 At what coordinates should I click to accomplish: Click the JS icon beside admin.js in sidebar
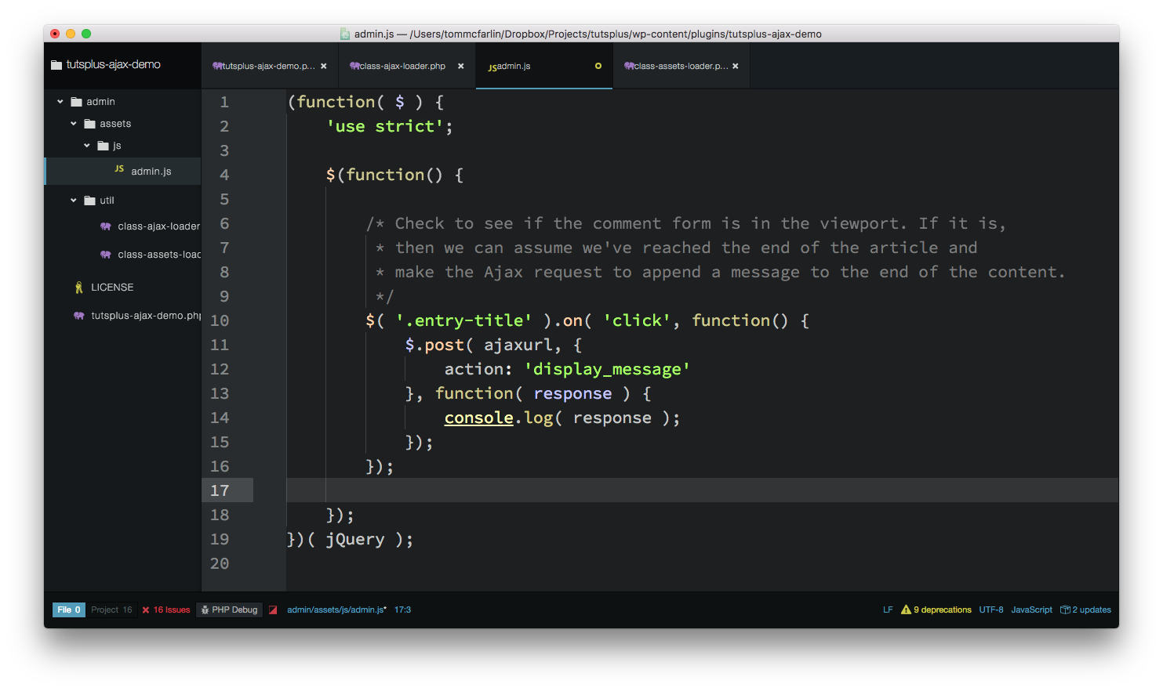119,169
